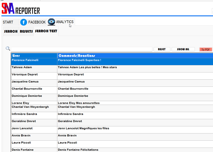Select user cell Infirmière Sandra
This screenshot has height=152, width=213.
point(34,116)
